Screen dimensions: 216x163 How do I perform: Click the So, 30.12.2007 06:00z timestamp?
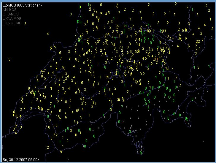(21, 159)
